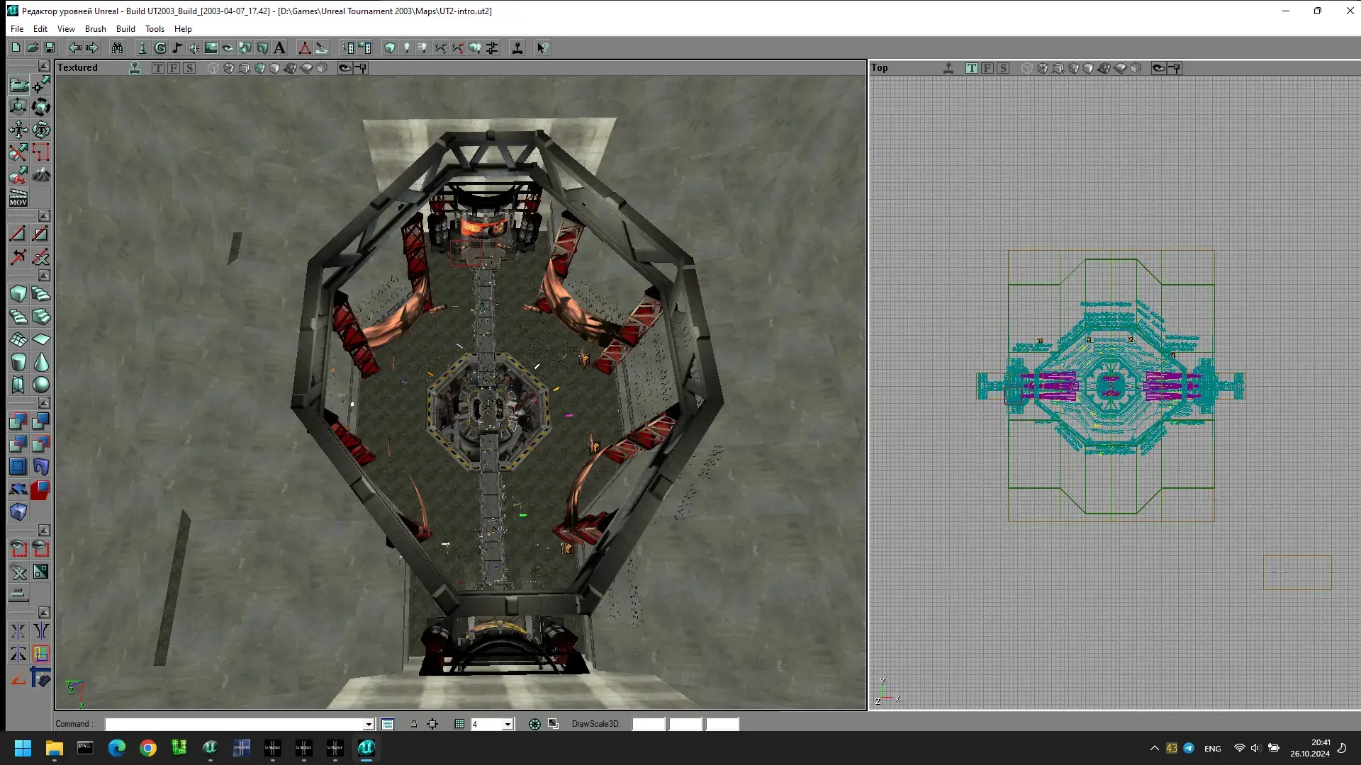This screenshot has width=1361, height=765.
Task: Collapse the brush builders group
Action: (44, 276)
